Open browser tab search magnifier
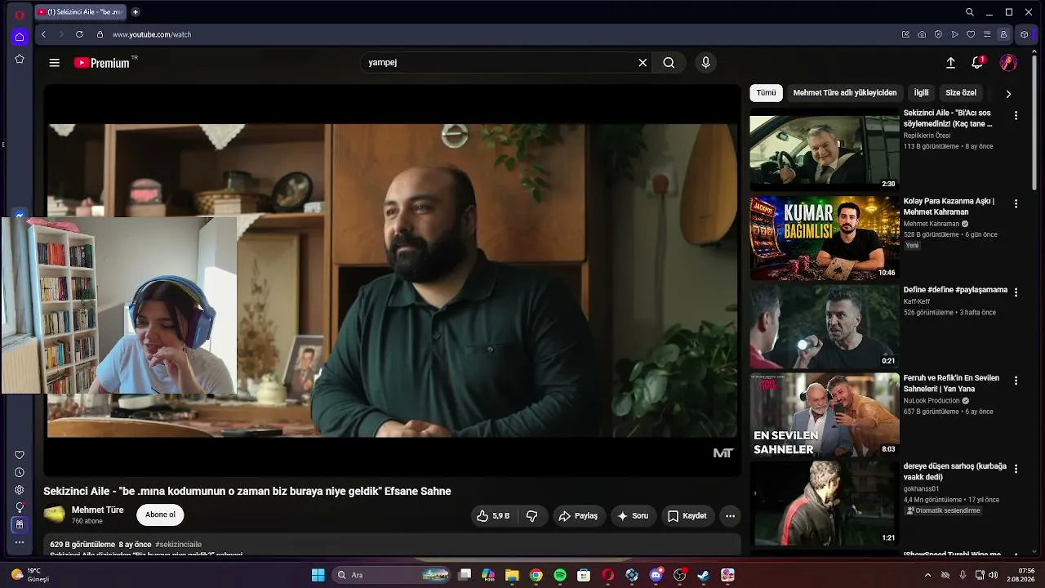 click(970, 12)
